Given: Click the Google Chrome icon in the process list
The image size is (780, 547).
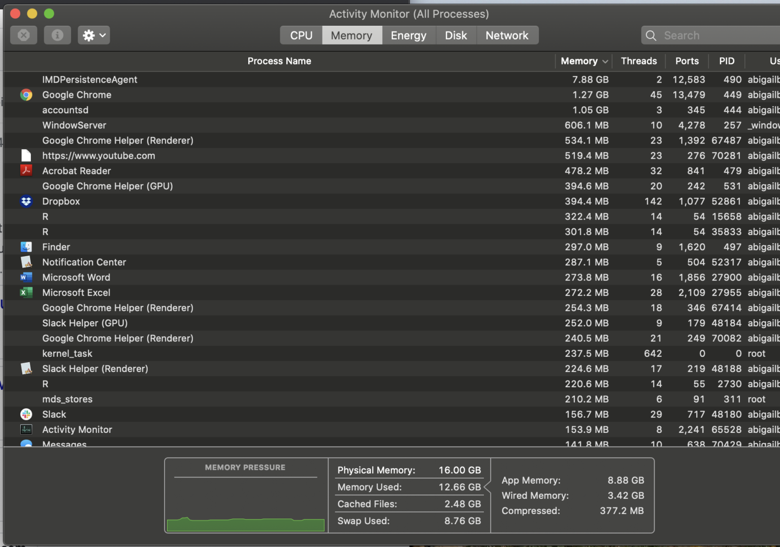Looking at the screenshot, I should click(26, 95).
